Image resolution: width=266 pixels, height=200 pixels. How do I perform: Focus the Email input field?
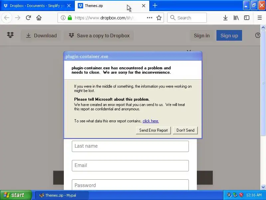130,165
